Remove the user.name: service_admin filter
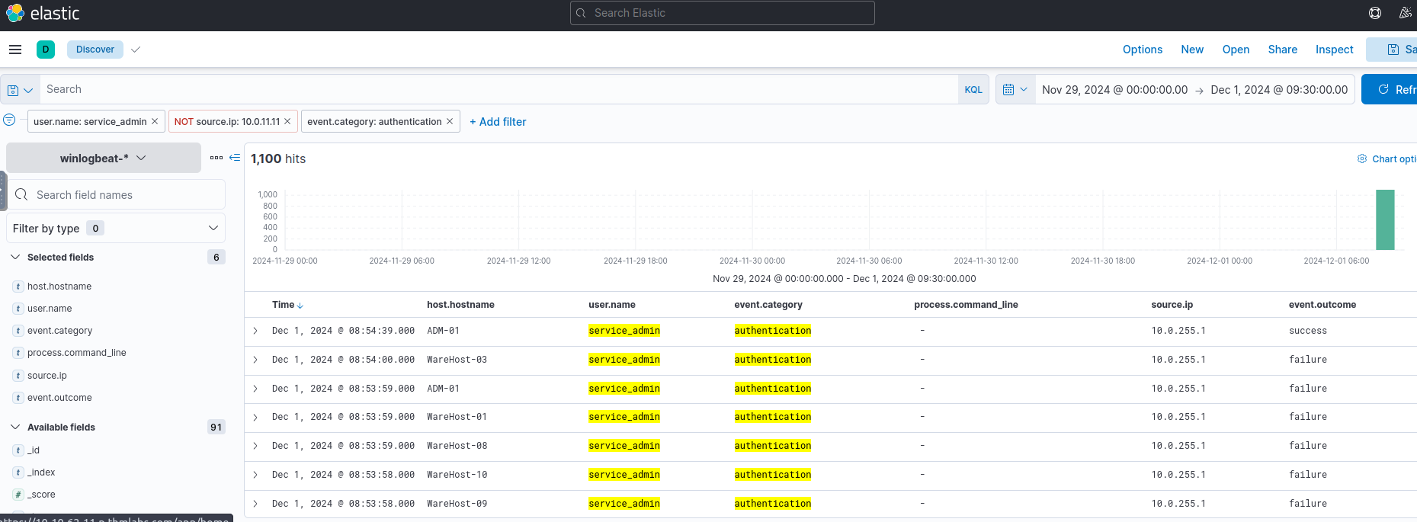 (x=155, y=121)
